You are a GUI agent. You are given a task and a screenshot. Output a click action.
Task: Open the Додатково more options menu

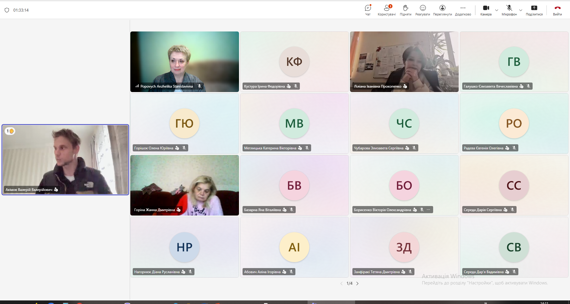[463, 10]
